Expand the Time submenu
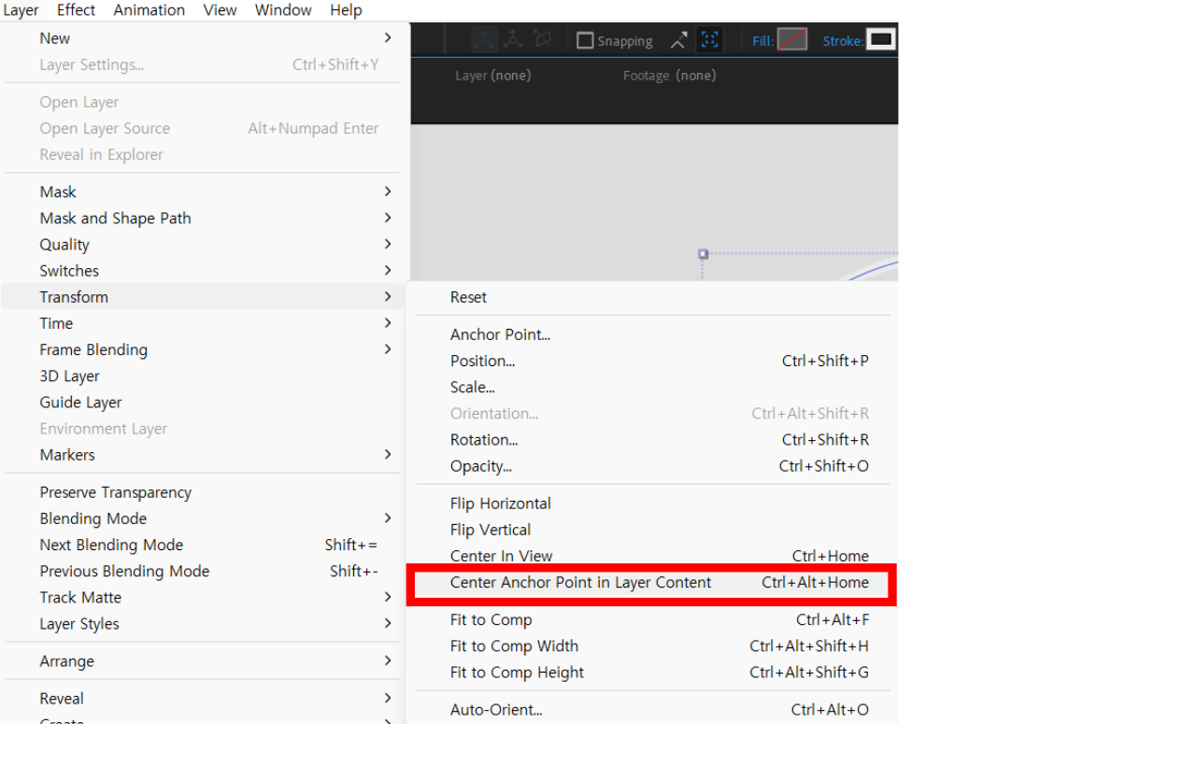The image size is (1196, 766). [x=202, y=323]
